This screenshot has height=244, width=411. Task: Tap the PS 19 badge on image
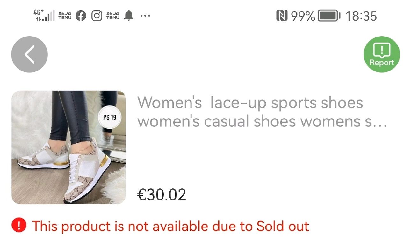110,118
